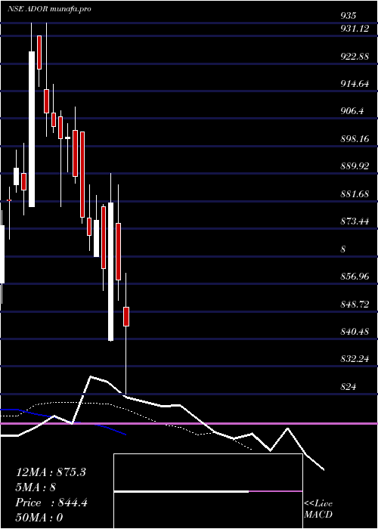Click the Price : 844.4 readout
The image size is (378, 529).
coord(51,503)
